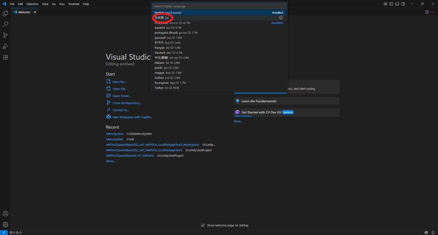This screenshot has height=235, width=438.
Task: Open the Search view icon
Action: 5,24
